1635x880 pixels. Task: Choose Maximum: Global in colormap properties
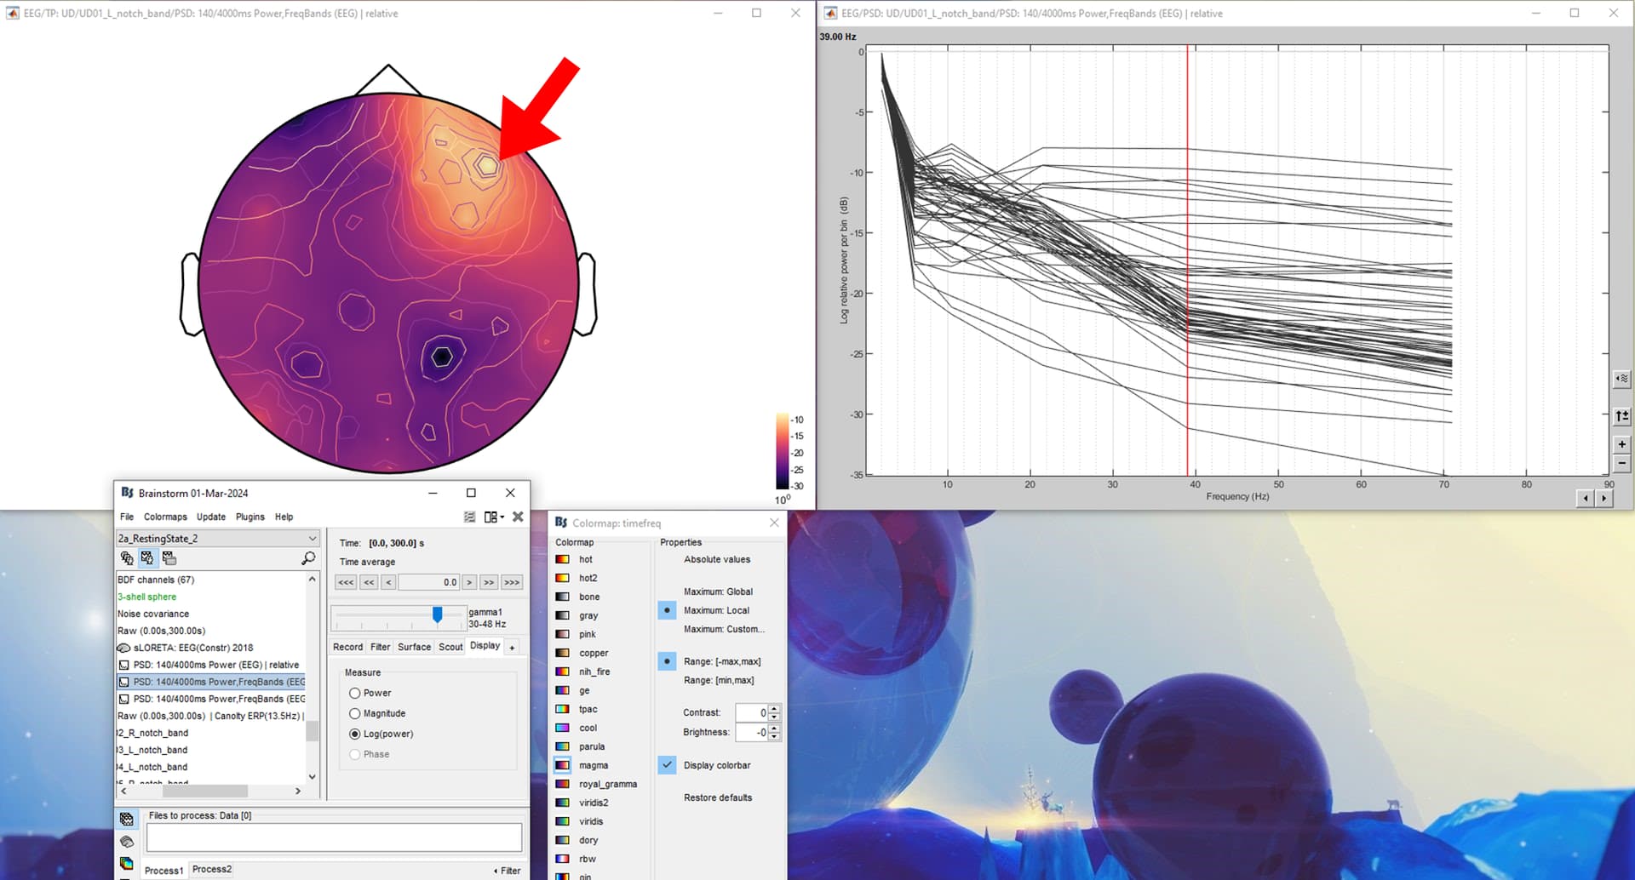pyautogui.click(x=718, y=591)
